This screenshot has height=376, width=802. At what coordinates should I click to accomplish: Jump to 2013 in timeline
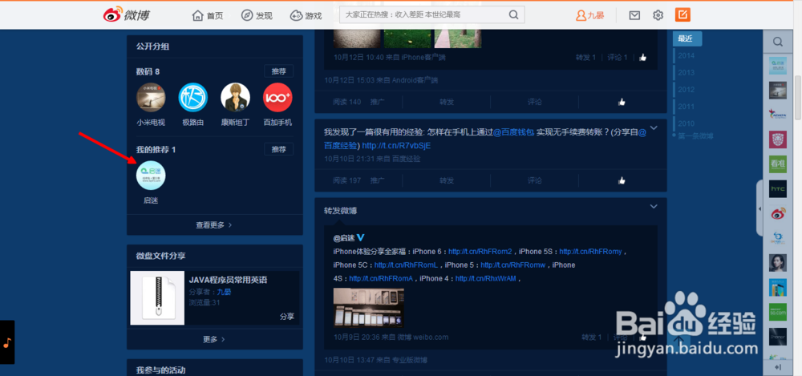(x=686, y=73)
